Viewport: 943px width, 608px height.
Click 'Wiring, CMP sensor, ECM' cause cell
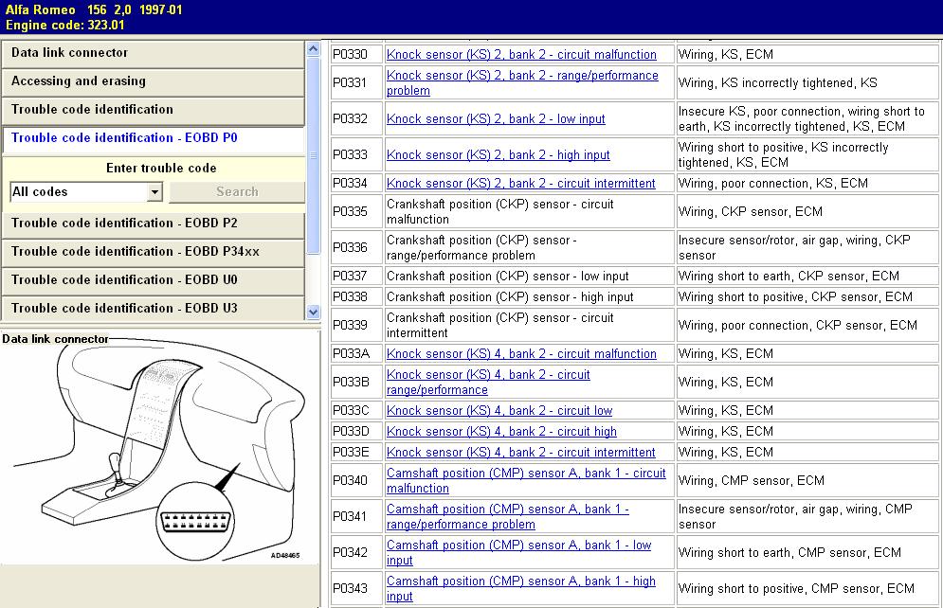click(807, 481)
